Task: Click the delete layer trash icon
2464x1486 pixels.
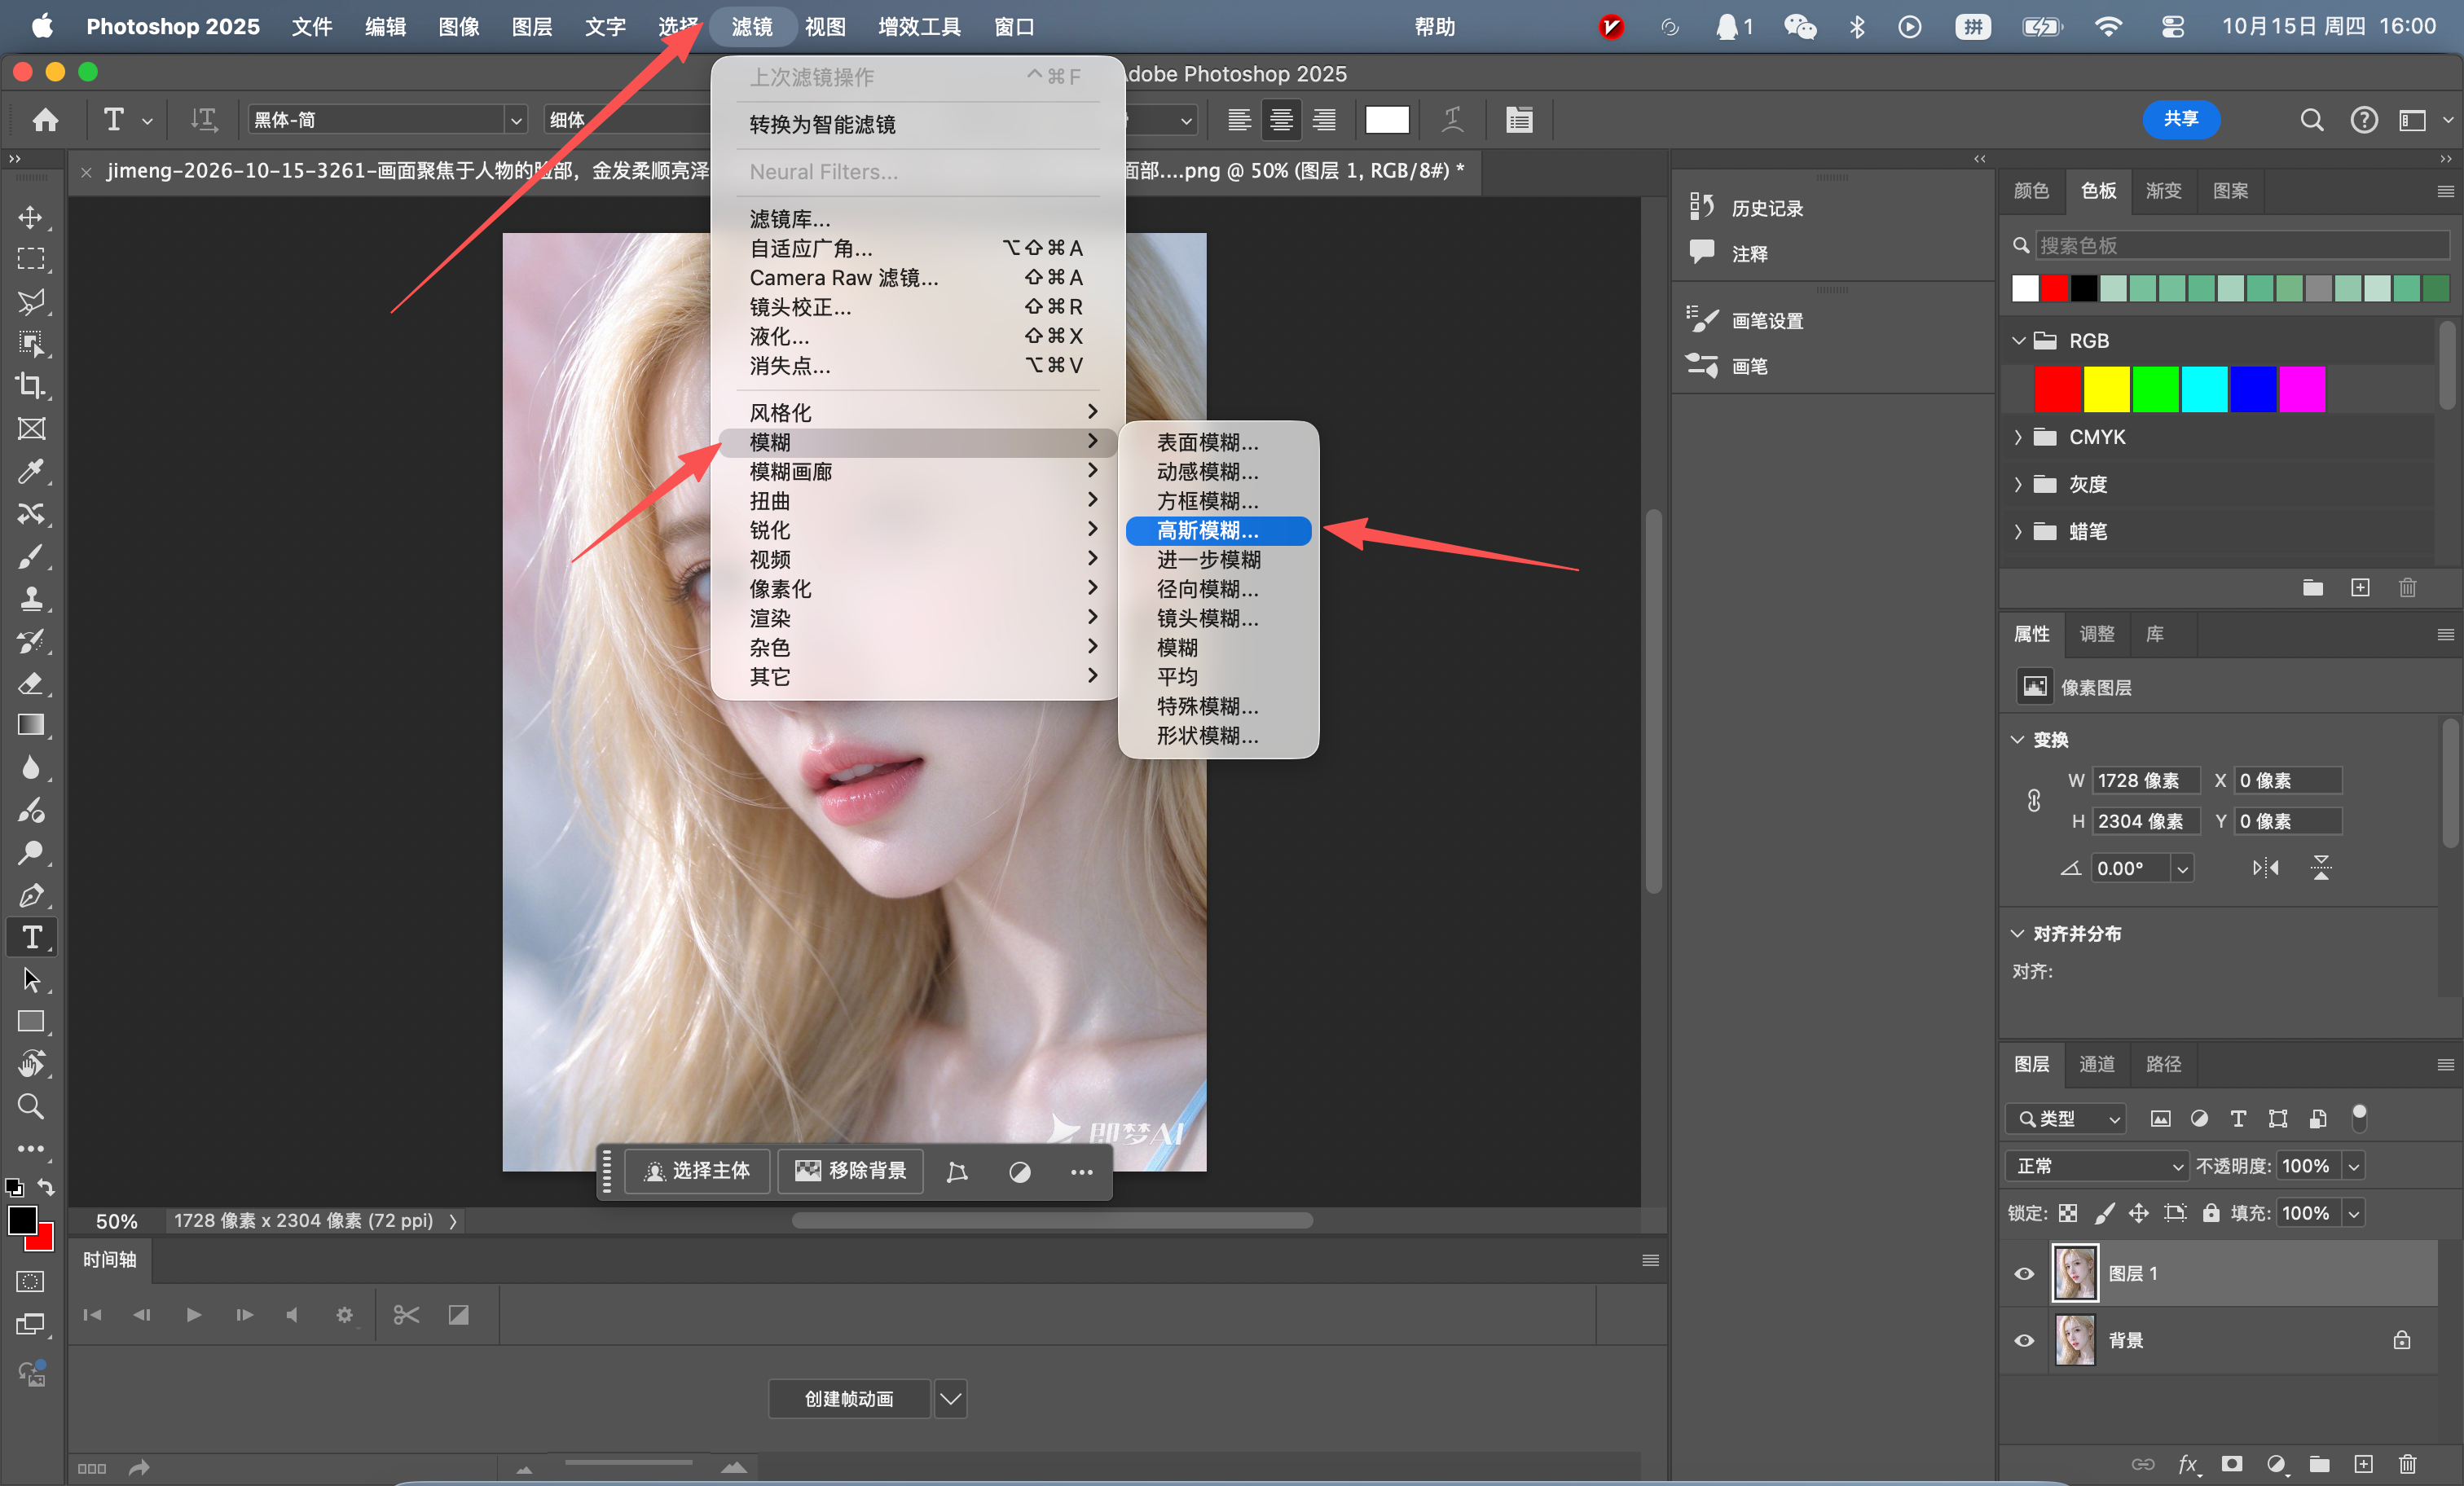Action: point(2407,1464)
